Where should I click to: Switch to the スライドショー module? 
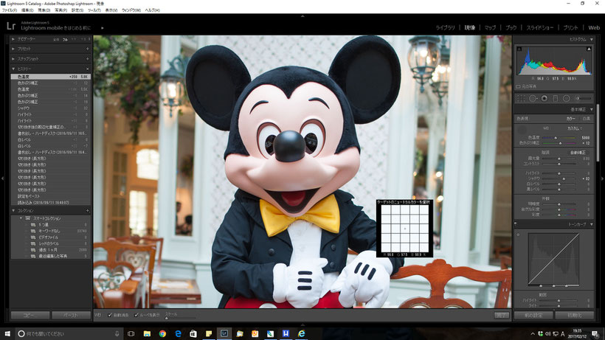coord(540,28)
